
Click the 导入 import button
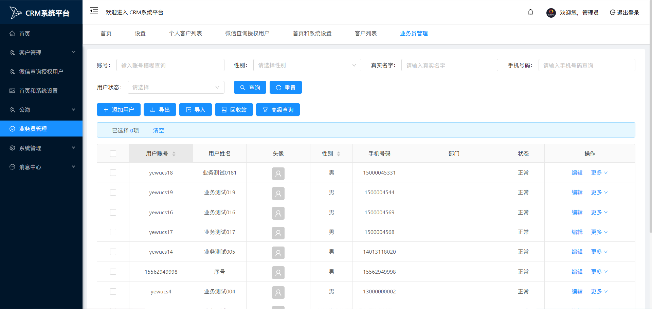coord(196,110)
